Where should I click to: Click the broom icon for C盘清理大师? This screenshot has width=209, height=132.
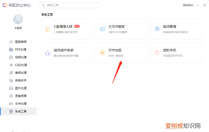coord(48,29)
